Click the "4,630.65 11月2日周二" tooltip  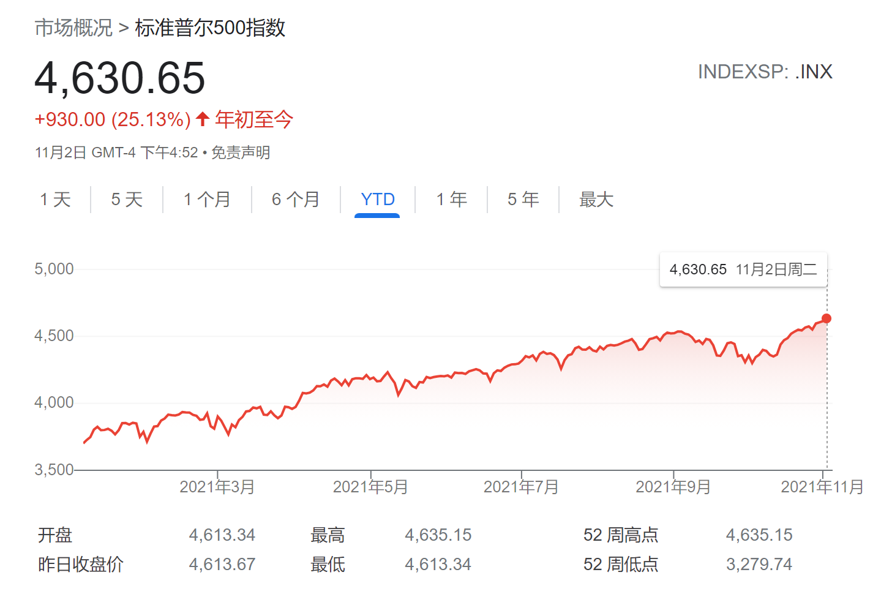(x=743, y=269)
